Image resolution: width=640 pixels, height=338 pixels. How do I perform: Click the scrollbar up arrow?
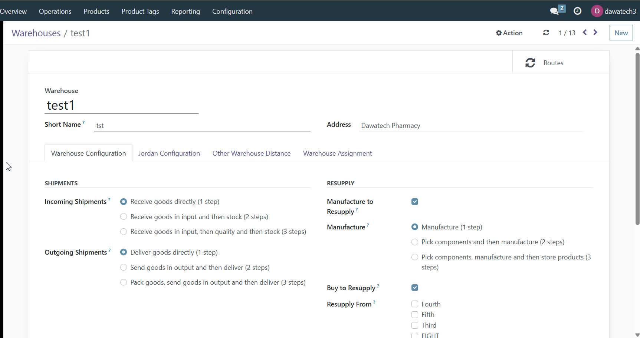coord(637,49)
